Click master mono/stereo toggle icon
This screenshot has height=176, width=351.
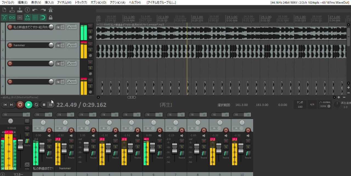(27, 121)
